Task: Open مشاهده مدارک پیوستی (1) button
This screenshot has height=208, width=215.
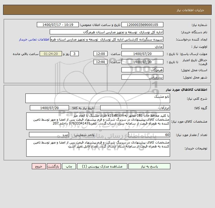Action: 102,166
